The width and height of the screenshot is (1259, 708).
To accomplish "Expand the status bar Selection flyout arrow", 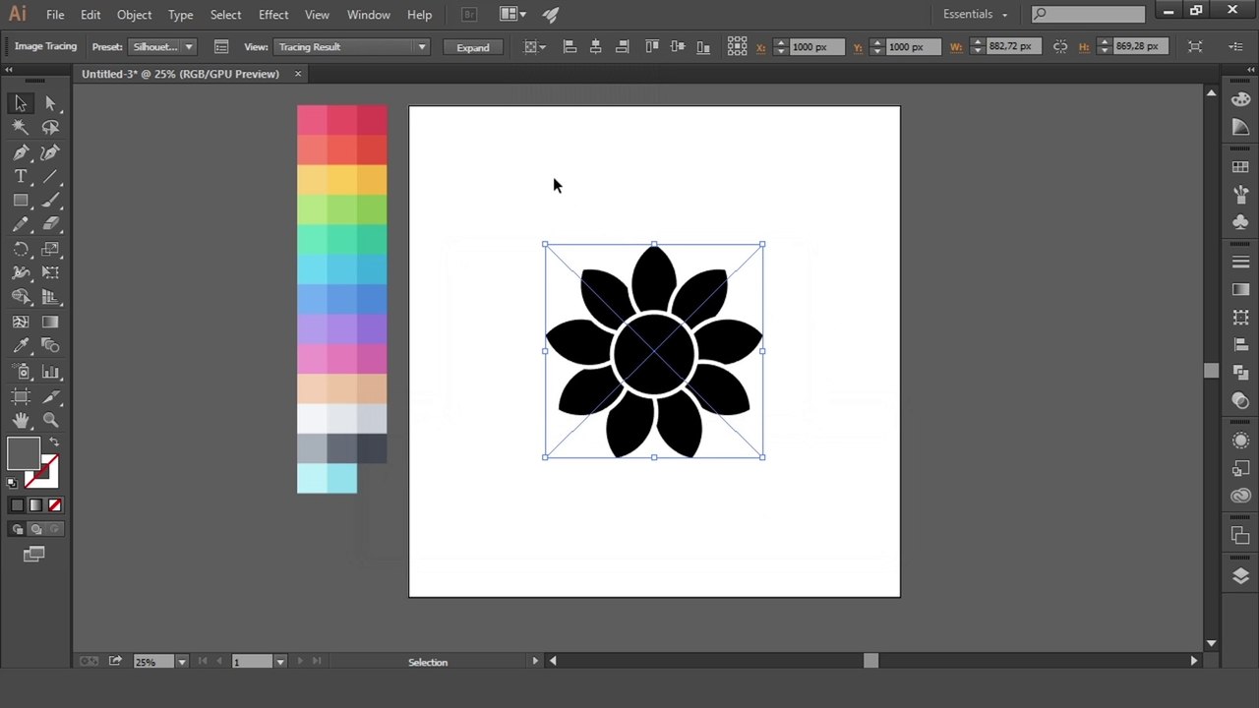I will coord(535,661).
